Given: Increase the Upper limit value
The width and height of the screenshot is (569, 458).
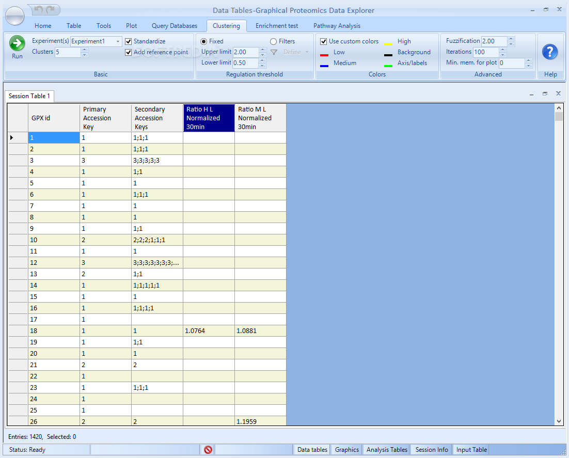Looking at the screenshot, I should click(x=263, y=50).
